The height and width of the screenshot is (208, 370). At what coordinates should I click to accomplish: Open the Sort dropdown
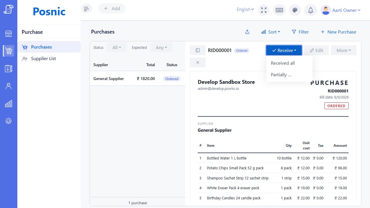[x=271, y=32]
